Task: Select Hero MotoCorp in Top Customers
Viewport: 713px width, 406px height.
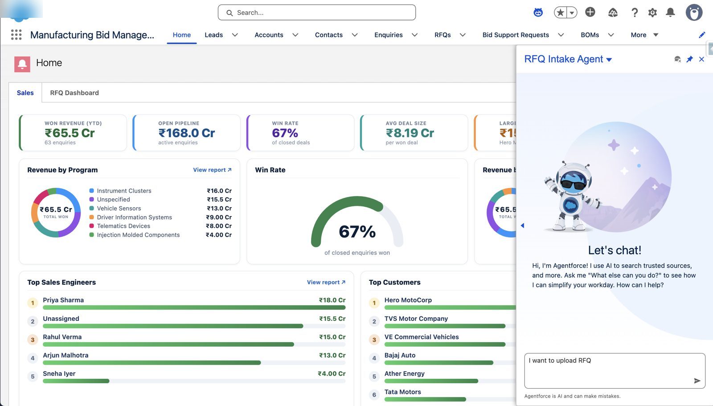Action: click(408, 300)
